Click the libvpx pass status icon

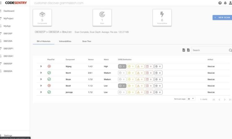[49, 79]
